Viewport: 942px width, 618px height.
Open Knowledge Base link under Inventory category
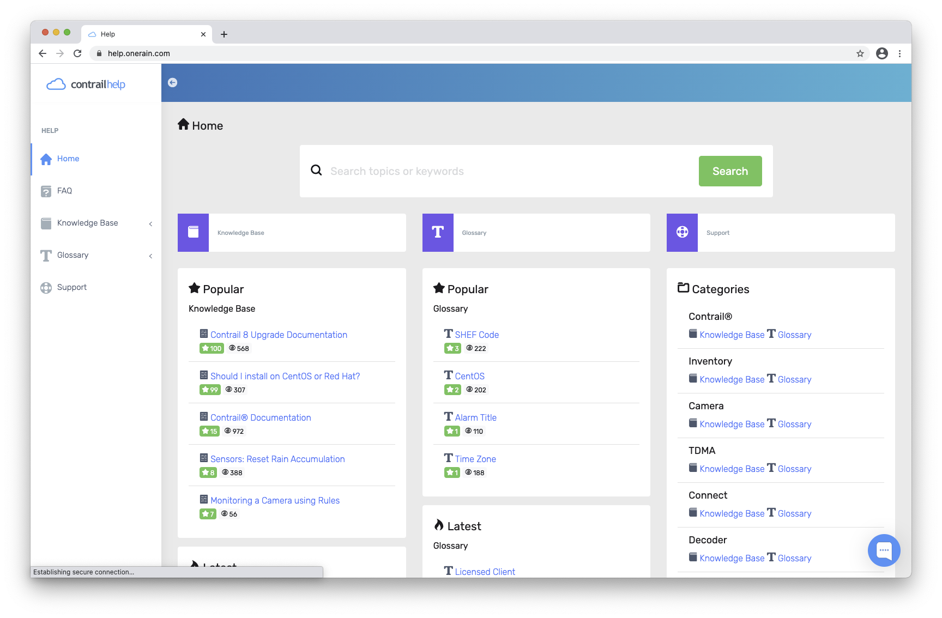[732, 379]
